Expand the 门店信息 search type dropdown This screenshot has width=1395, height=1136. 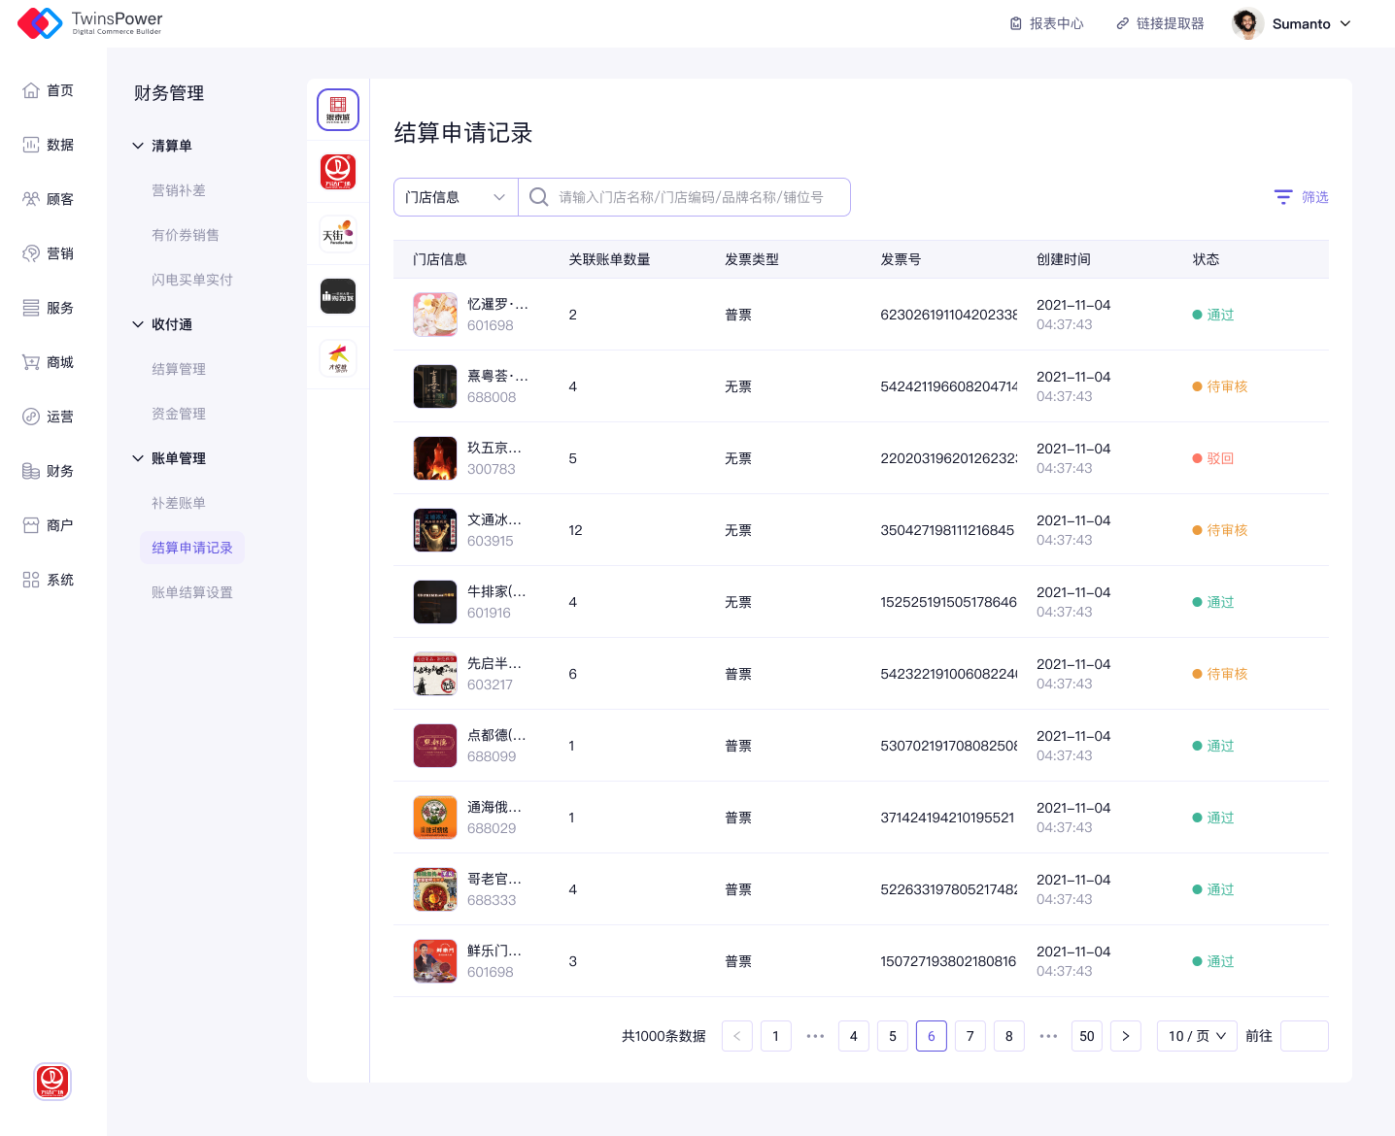pos(455,197)
